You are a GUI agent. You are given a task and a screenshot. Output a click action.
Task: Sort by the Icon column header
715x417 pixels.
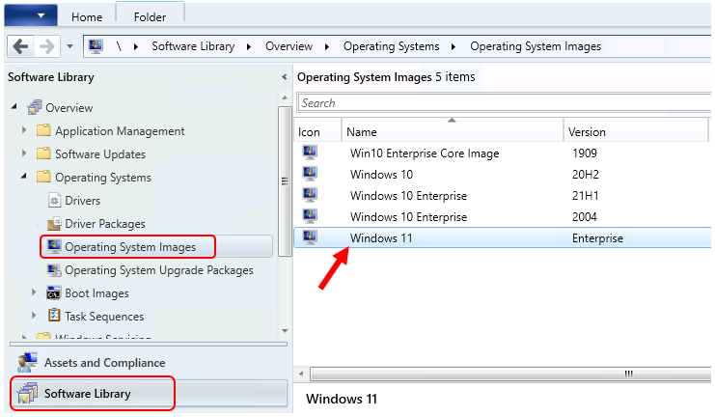pyautogui.click(x=317, y=132)
